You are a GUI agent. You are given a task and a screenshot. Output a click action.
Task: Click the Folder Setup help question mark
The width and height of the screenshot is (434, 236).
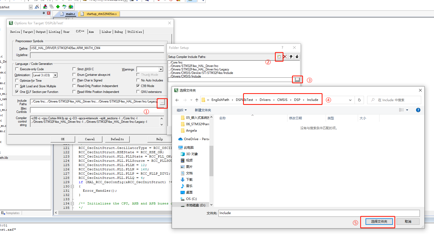[282, 48]
